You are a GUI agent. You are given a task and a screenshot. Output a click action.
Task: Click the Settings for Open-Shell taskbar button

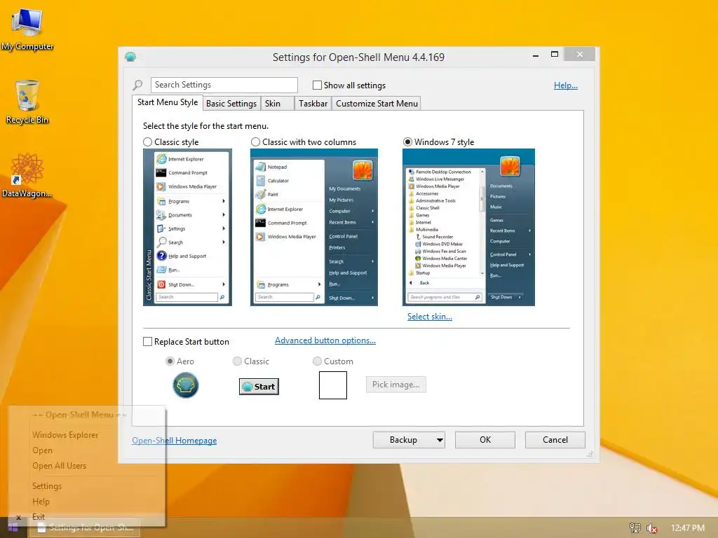85,527
